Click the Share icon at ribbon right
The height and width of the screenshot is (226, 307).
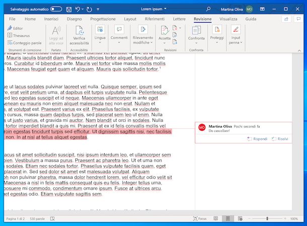pos(286,19)
